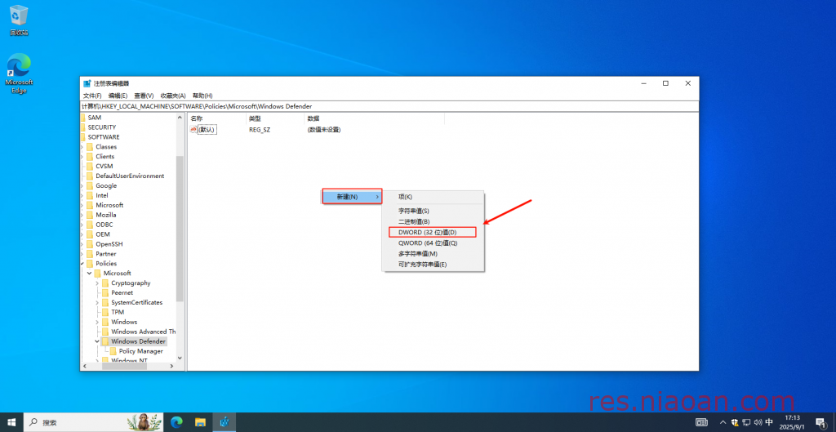
Task: Click the registry path address bar
Action: pos(389,107)
